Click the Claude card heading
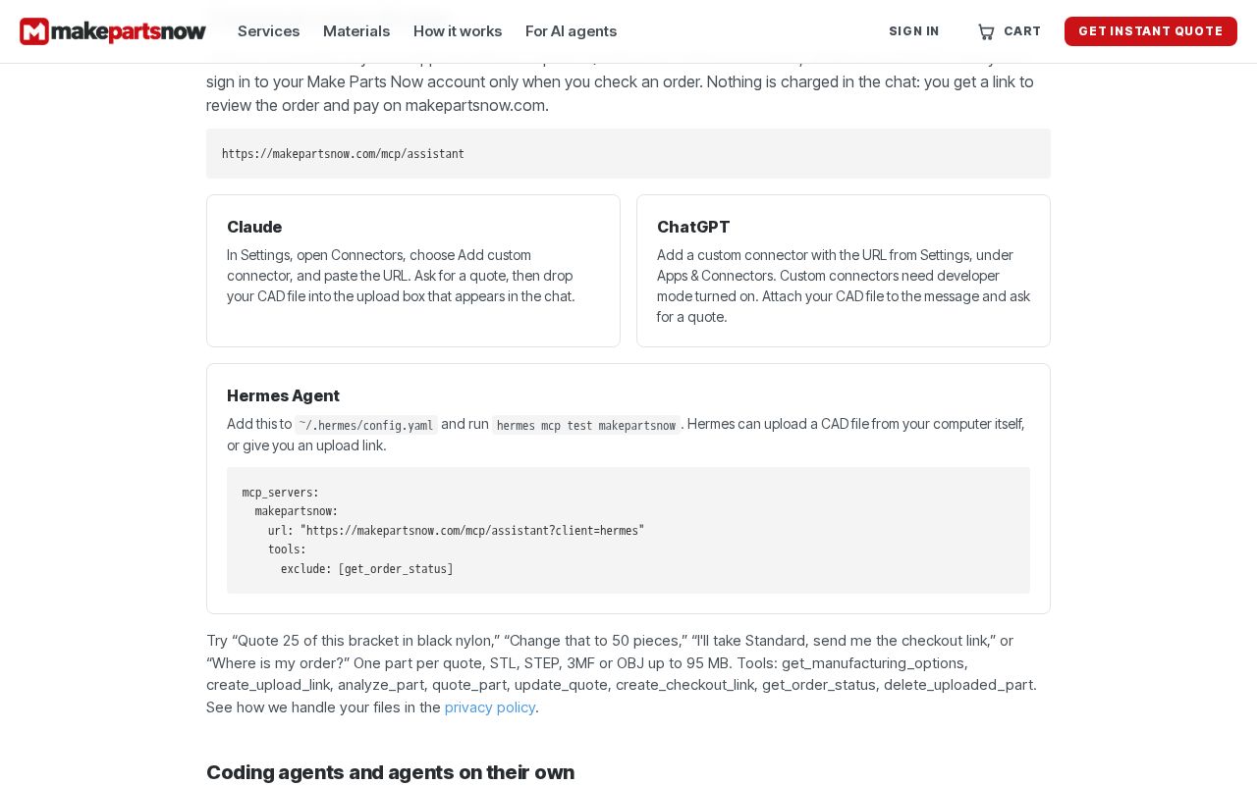 click(x=254, y=227)
